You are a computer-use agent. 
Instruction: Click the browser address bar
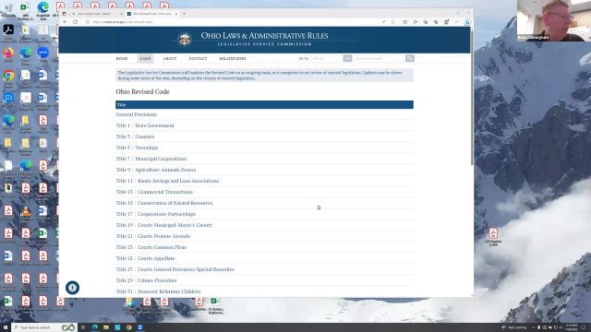(x=234, y=22)
